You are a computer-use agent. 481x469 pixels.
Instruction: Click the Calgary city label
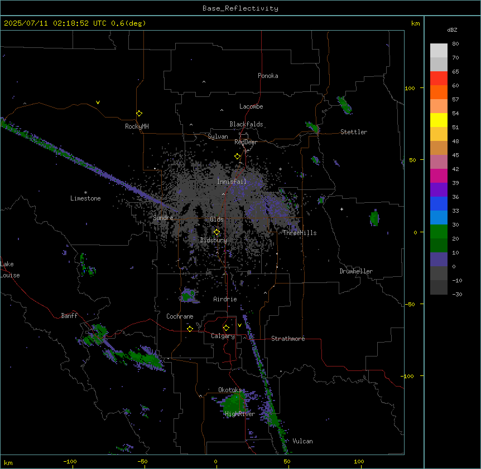pyautogui.click(x=223, y=336)
